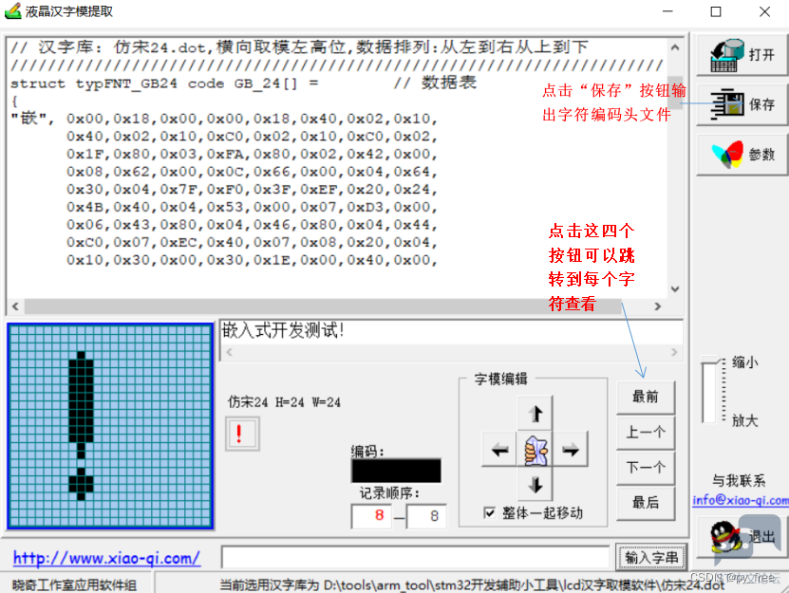Click the 保存 (Save) button icon

pos(742,104)
